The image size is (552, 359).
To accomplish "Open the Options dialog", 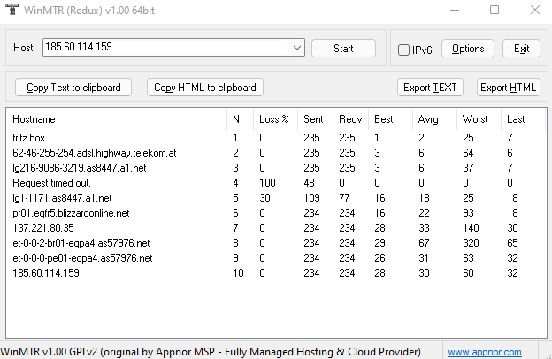I will [468, 49].
